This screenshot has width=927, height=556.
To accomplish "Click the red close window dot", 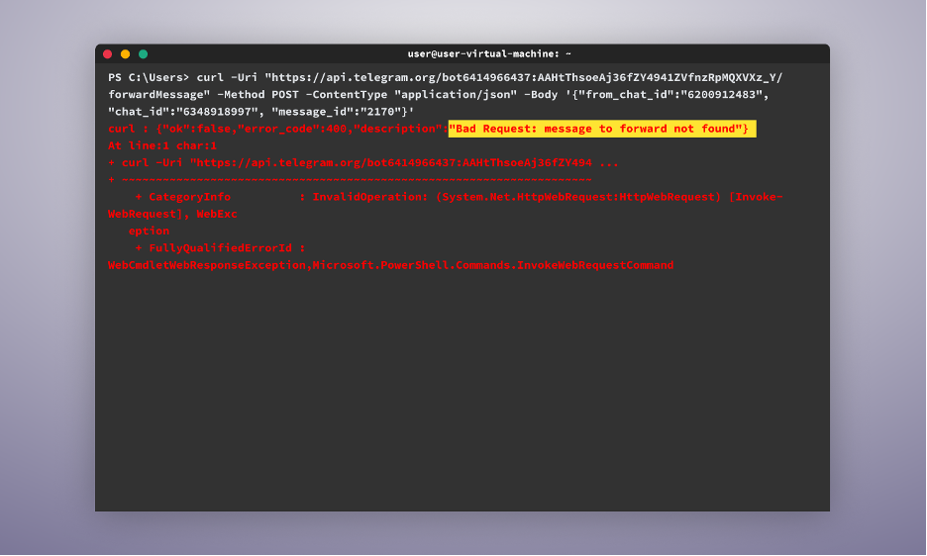I will coord(108,54).
